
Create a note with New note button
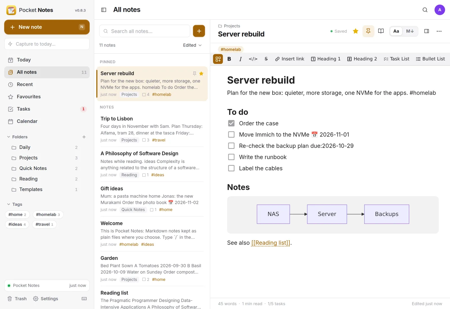pyautogui.click(x=47, y=27)
